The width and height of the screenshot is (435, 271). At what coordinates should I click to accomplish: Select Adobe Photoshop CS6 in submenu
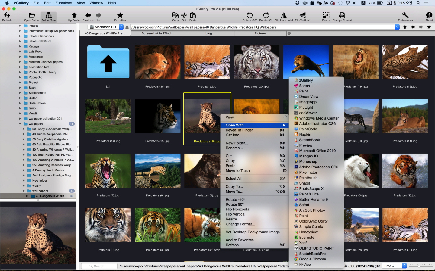click(318, 167)
